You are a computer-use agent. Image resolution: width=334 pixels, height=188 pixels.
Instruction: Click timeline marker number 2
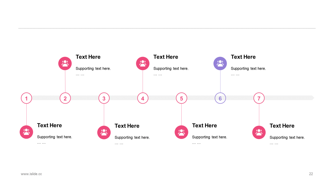tap(65, 98)
